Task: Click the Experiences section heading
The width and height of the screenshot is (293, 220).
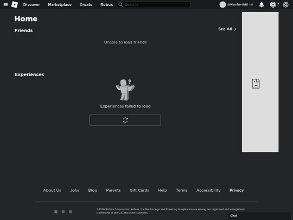Action: click(x=29, y=74)
